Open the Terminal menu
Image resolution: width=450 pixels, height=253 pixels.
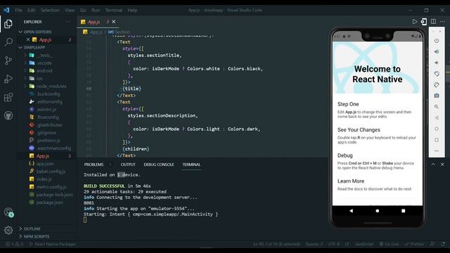113,10
